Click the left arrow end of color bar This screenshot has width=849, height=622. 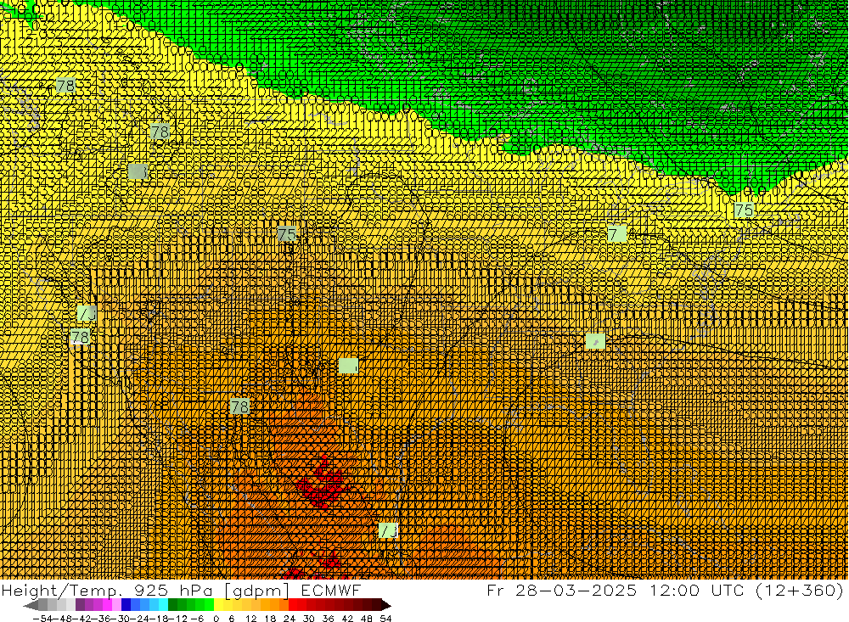[31, 605]
